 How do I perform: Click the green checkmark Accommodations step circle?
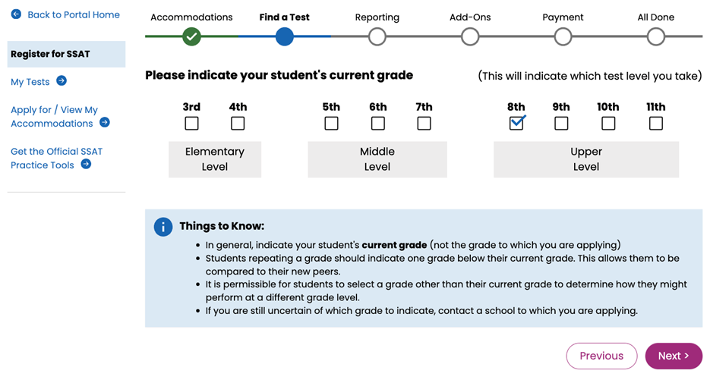191,36
